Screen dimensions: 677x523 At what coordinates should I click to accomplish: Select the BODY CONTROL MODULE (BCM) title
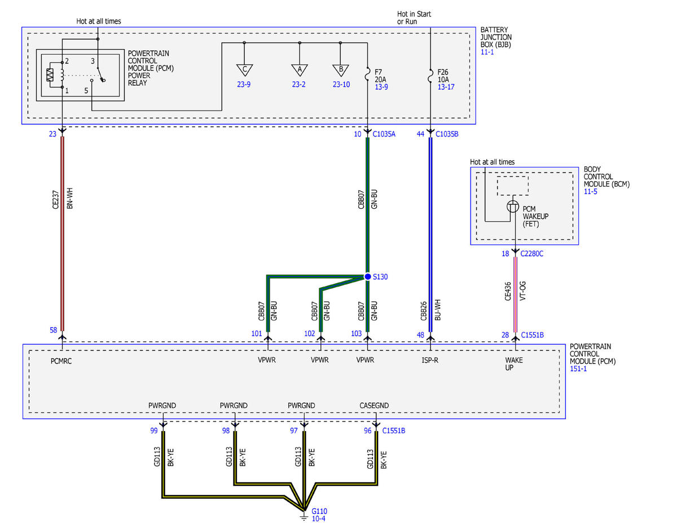606,177
